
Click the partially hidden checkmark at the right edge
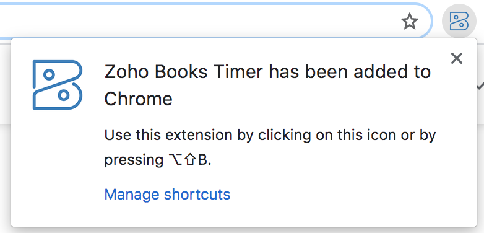point(480,87)
